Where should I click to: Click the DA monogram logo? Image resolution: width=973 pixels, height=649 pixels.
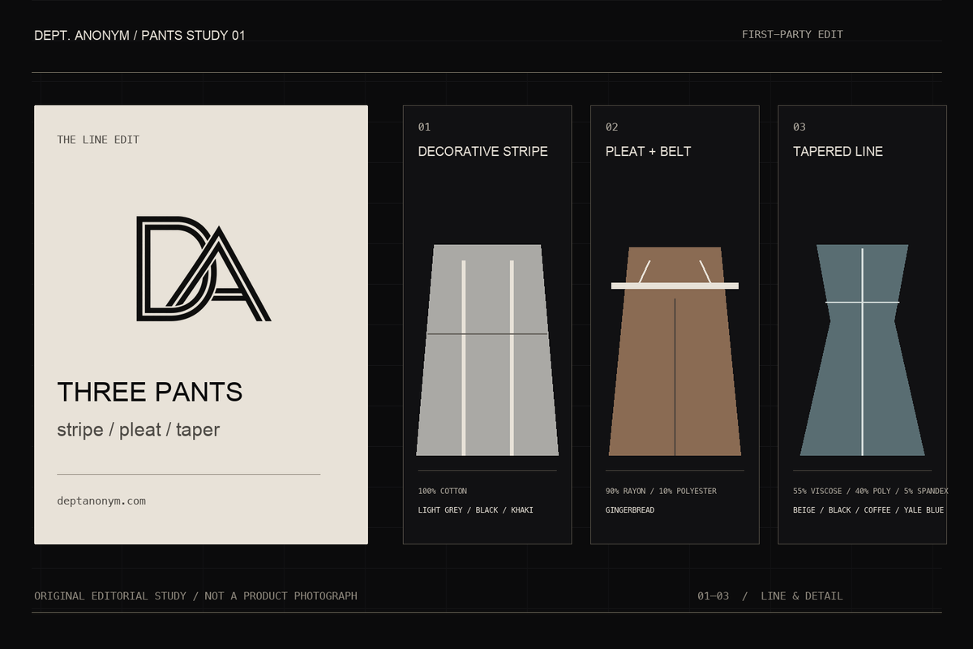click(203, 269)
